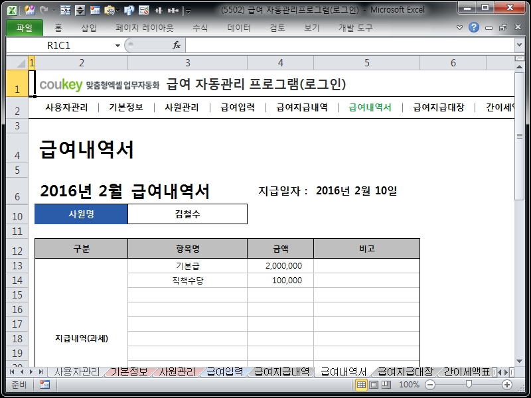Click the up-down sort arrows icon
Image resolution: width=531 pixels, height=398 pixels.
[80, 11]
